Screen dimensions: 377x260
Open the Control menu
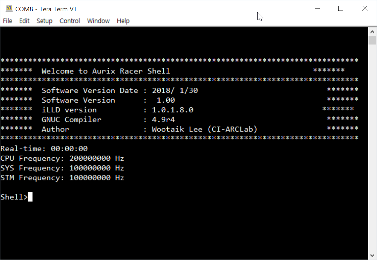[70, 21]
